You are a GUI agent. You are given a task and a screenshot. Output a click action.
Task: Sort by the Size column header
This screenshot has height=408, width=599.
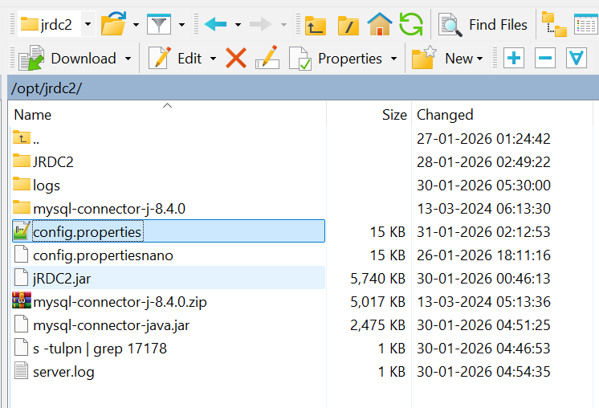369,115
